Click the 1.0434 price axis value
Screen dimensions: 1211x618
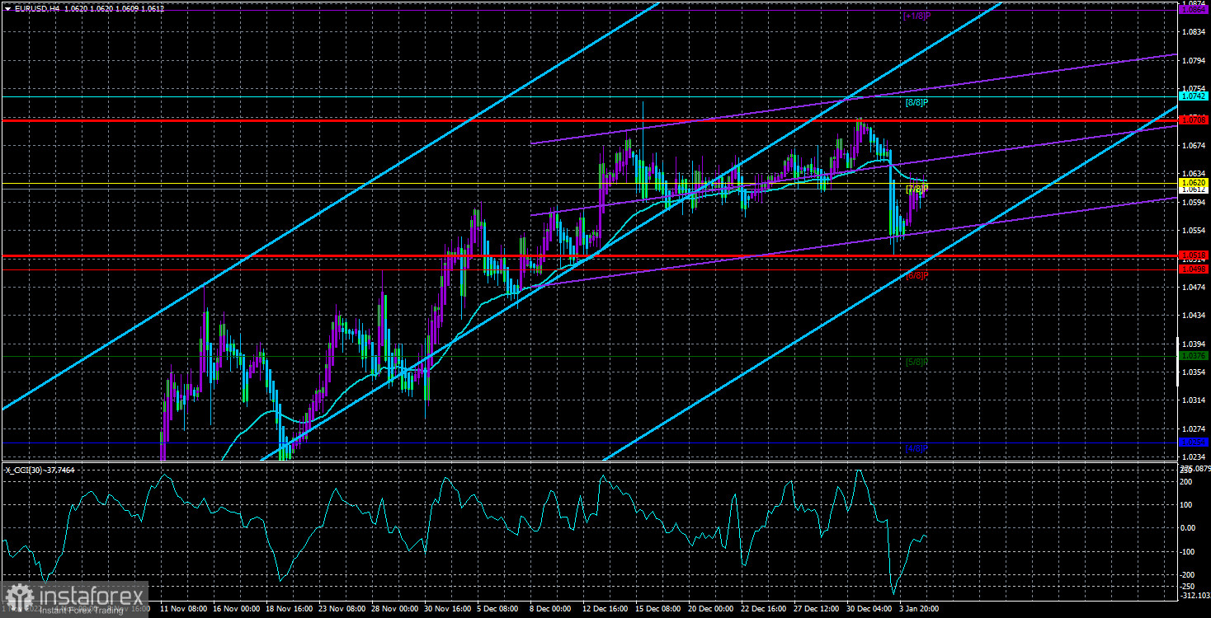(x=1194, y=316)
